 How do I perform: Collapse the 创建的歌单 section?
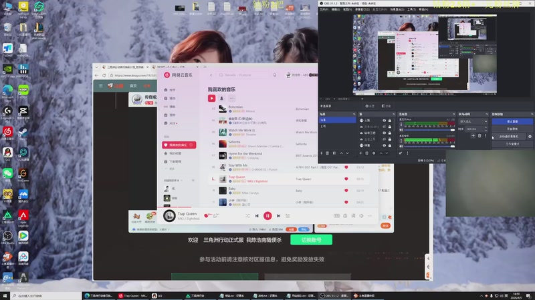click(x=181, y=180)
